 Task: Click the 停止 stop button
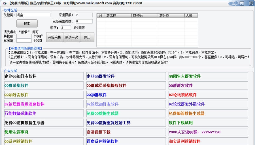[87, 37]
